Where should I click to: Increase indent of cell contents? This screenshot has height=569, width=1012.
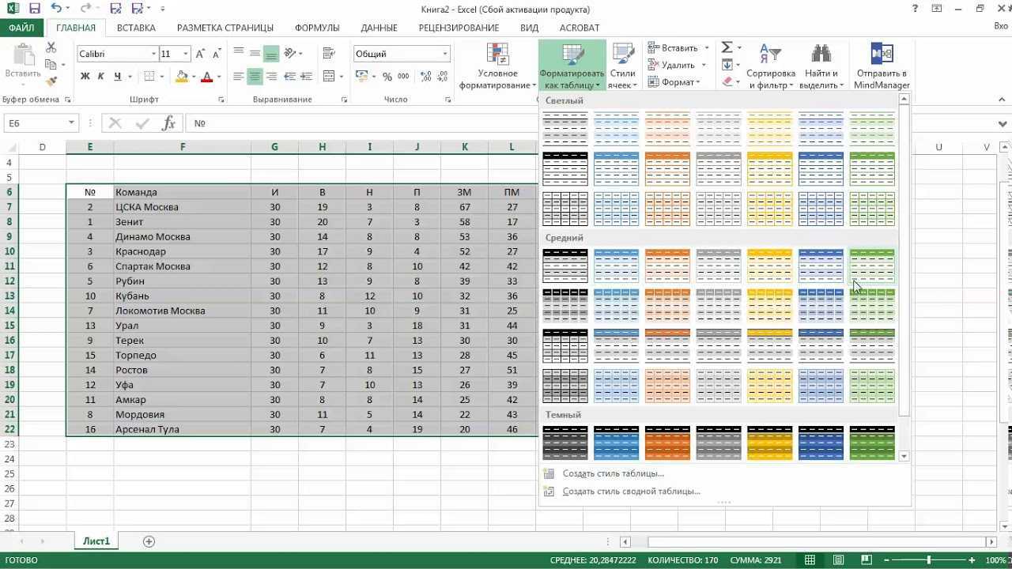click(308, 77)
